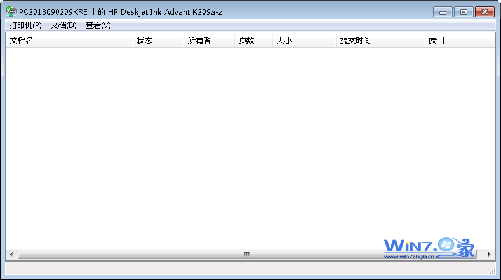Viewport: 501px width, 280px height.
Task: Sort by the 页数 column header
Action: pos(253,41)
